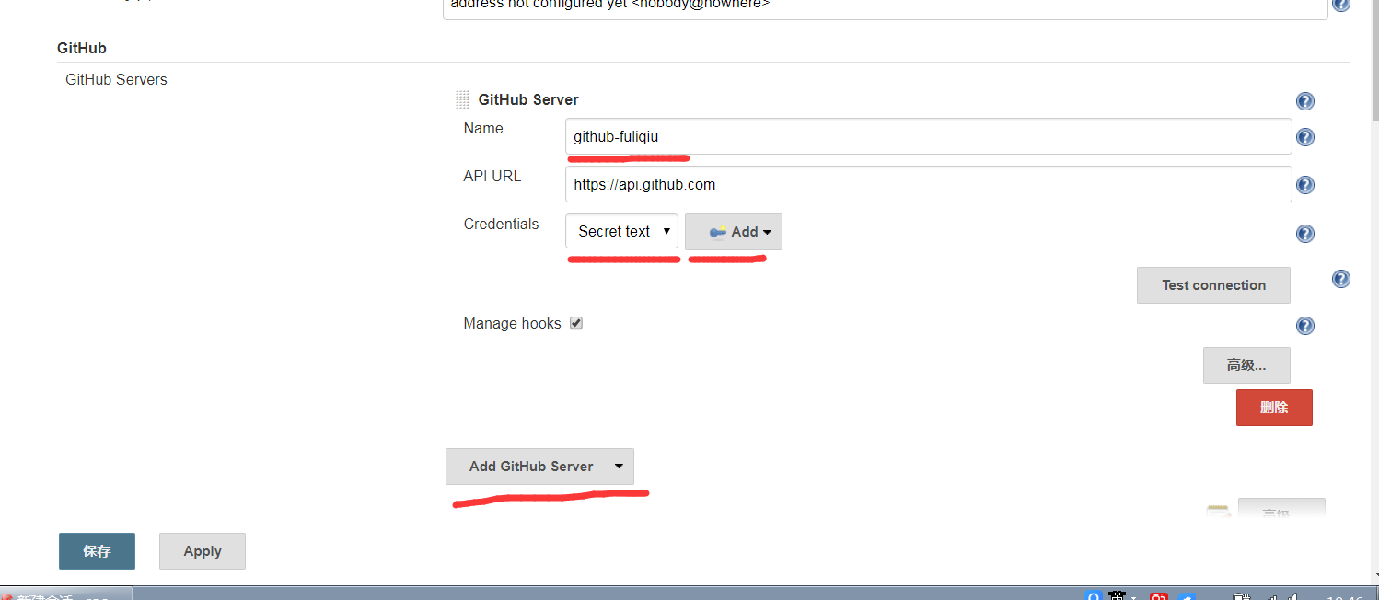The height and width of the screenshot is (600, 1379).
Task: Click the API URL input field
Action: pos(928,184)
